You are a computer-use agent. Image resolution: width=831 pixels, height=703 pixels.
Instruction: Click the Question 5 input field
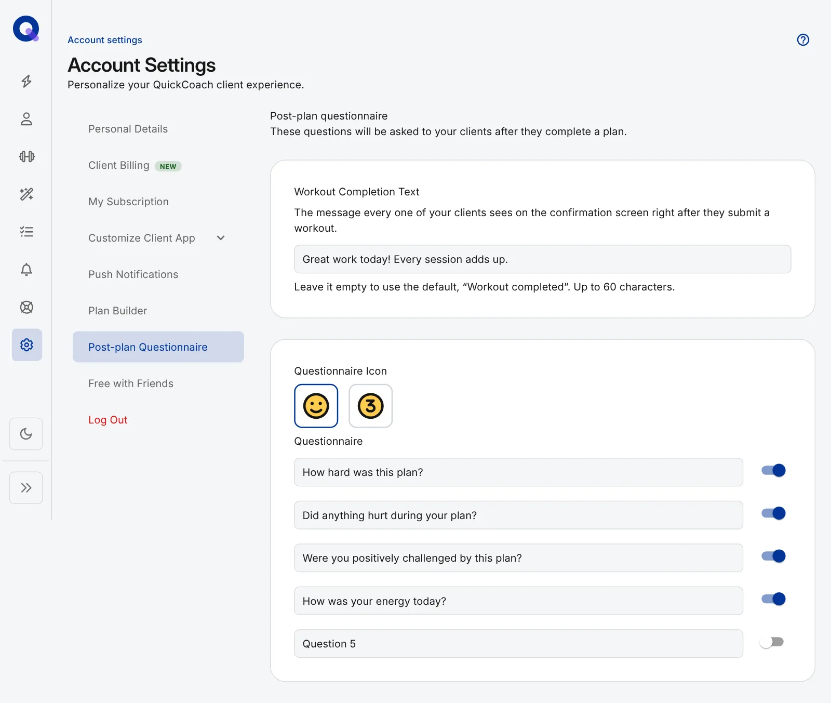point(518,644)
